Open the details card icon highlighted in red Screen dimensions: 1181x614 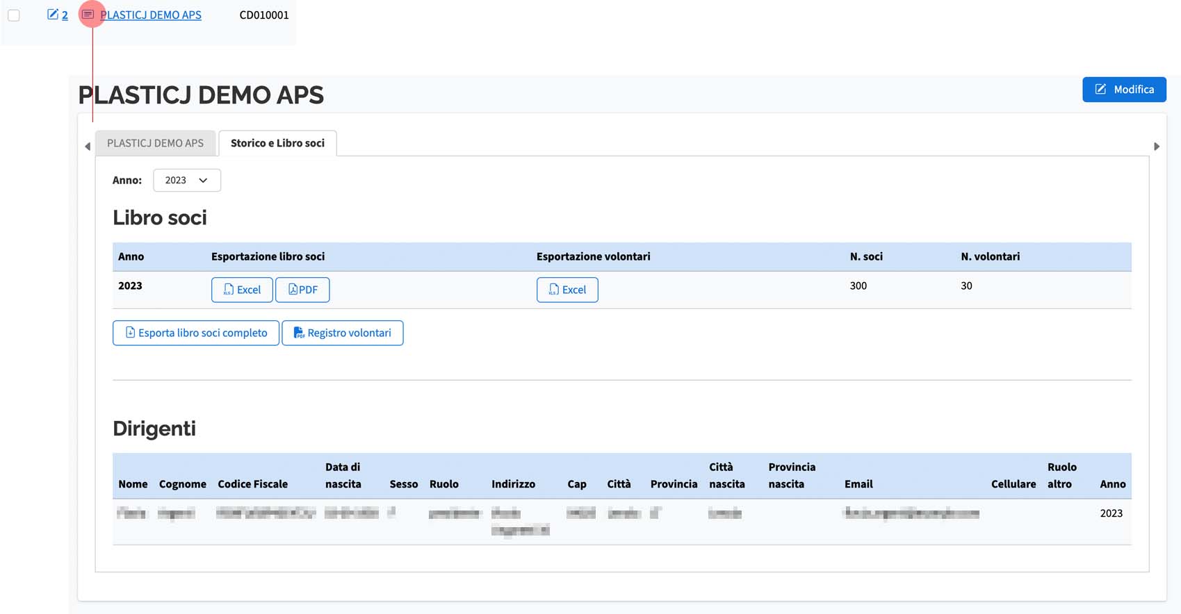[88, 15]
